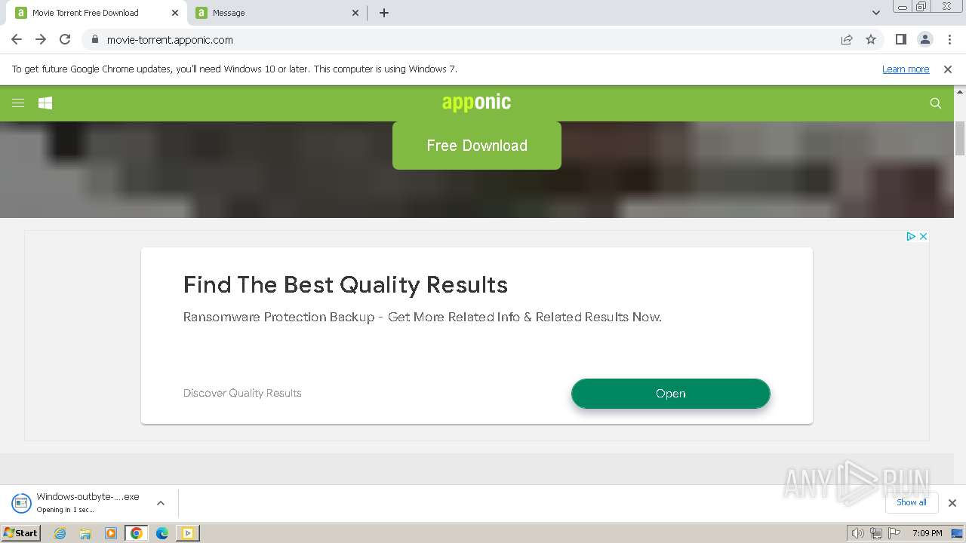This screenshot has height=543, width=966.
Task: Close the Message tab
Action: click(x=355, y=13)
